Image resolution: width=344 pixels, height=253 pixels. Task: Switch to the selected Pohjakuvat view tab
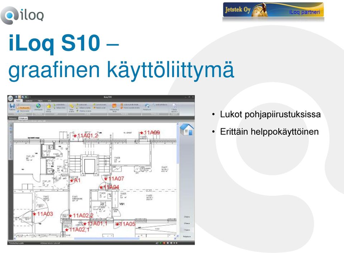click(23, 118)
